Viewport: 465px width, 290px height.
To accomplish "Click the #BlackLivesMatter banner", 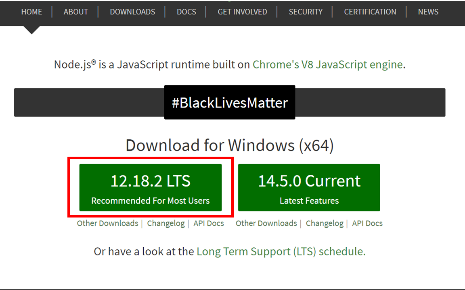I will tap(230, 102).
